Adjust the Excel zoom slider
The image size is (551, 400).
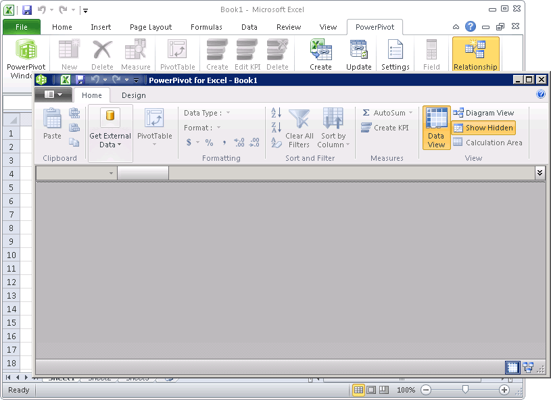465,390
